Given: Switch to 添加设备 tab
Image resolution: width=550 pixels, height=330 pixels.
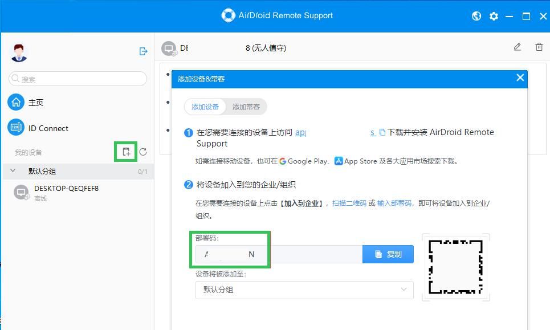Looking at the screenshot, I should [x=205, y=107].
